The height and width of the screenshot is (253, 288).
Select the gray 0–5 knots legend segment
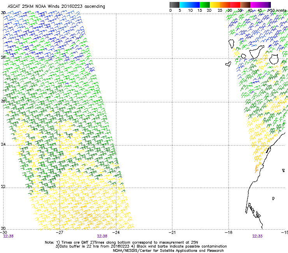click(x=174, y=5)
